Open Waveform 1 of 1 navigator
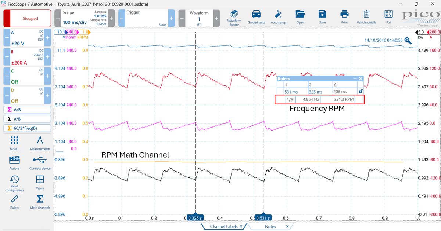This screenshot has width=441, height=231. (x=199, y=18)
